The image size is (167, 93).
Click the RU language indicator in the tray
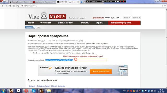click(x=124, y=91)
